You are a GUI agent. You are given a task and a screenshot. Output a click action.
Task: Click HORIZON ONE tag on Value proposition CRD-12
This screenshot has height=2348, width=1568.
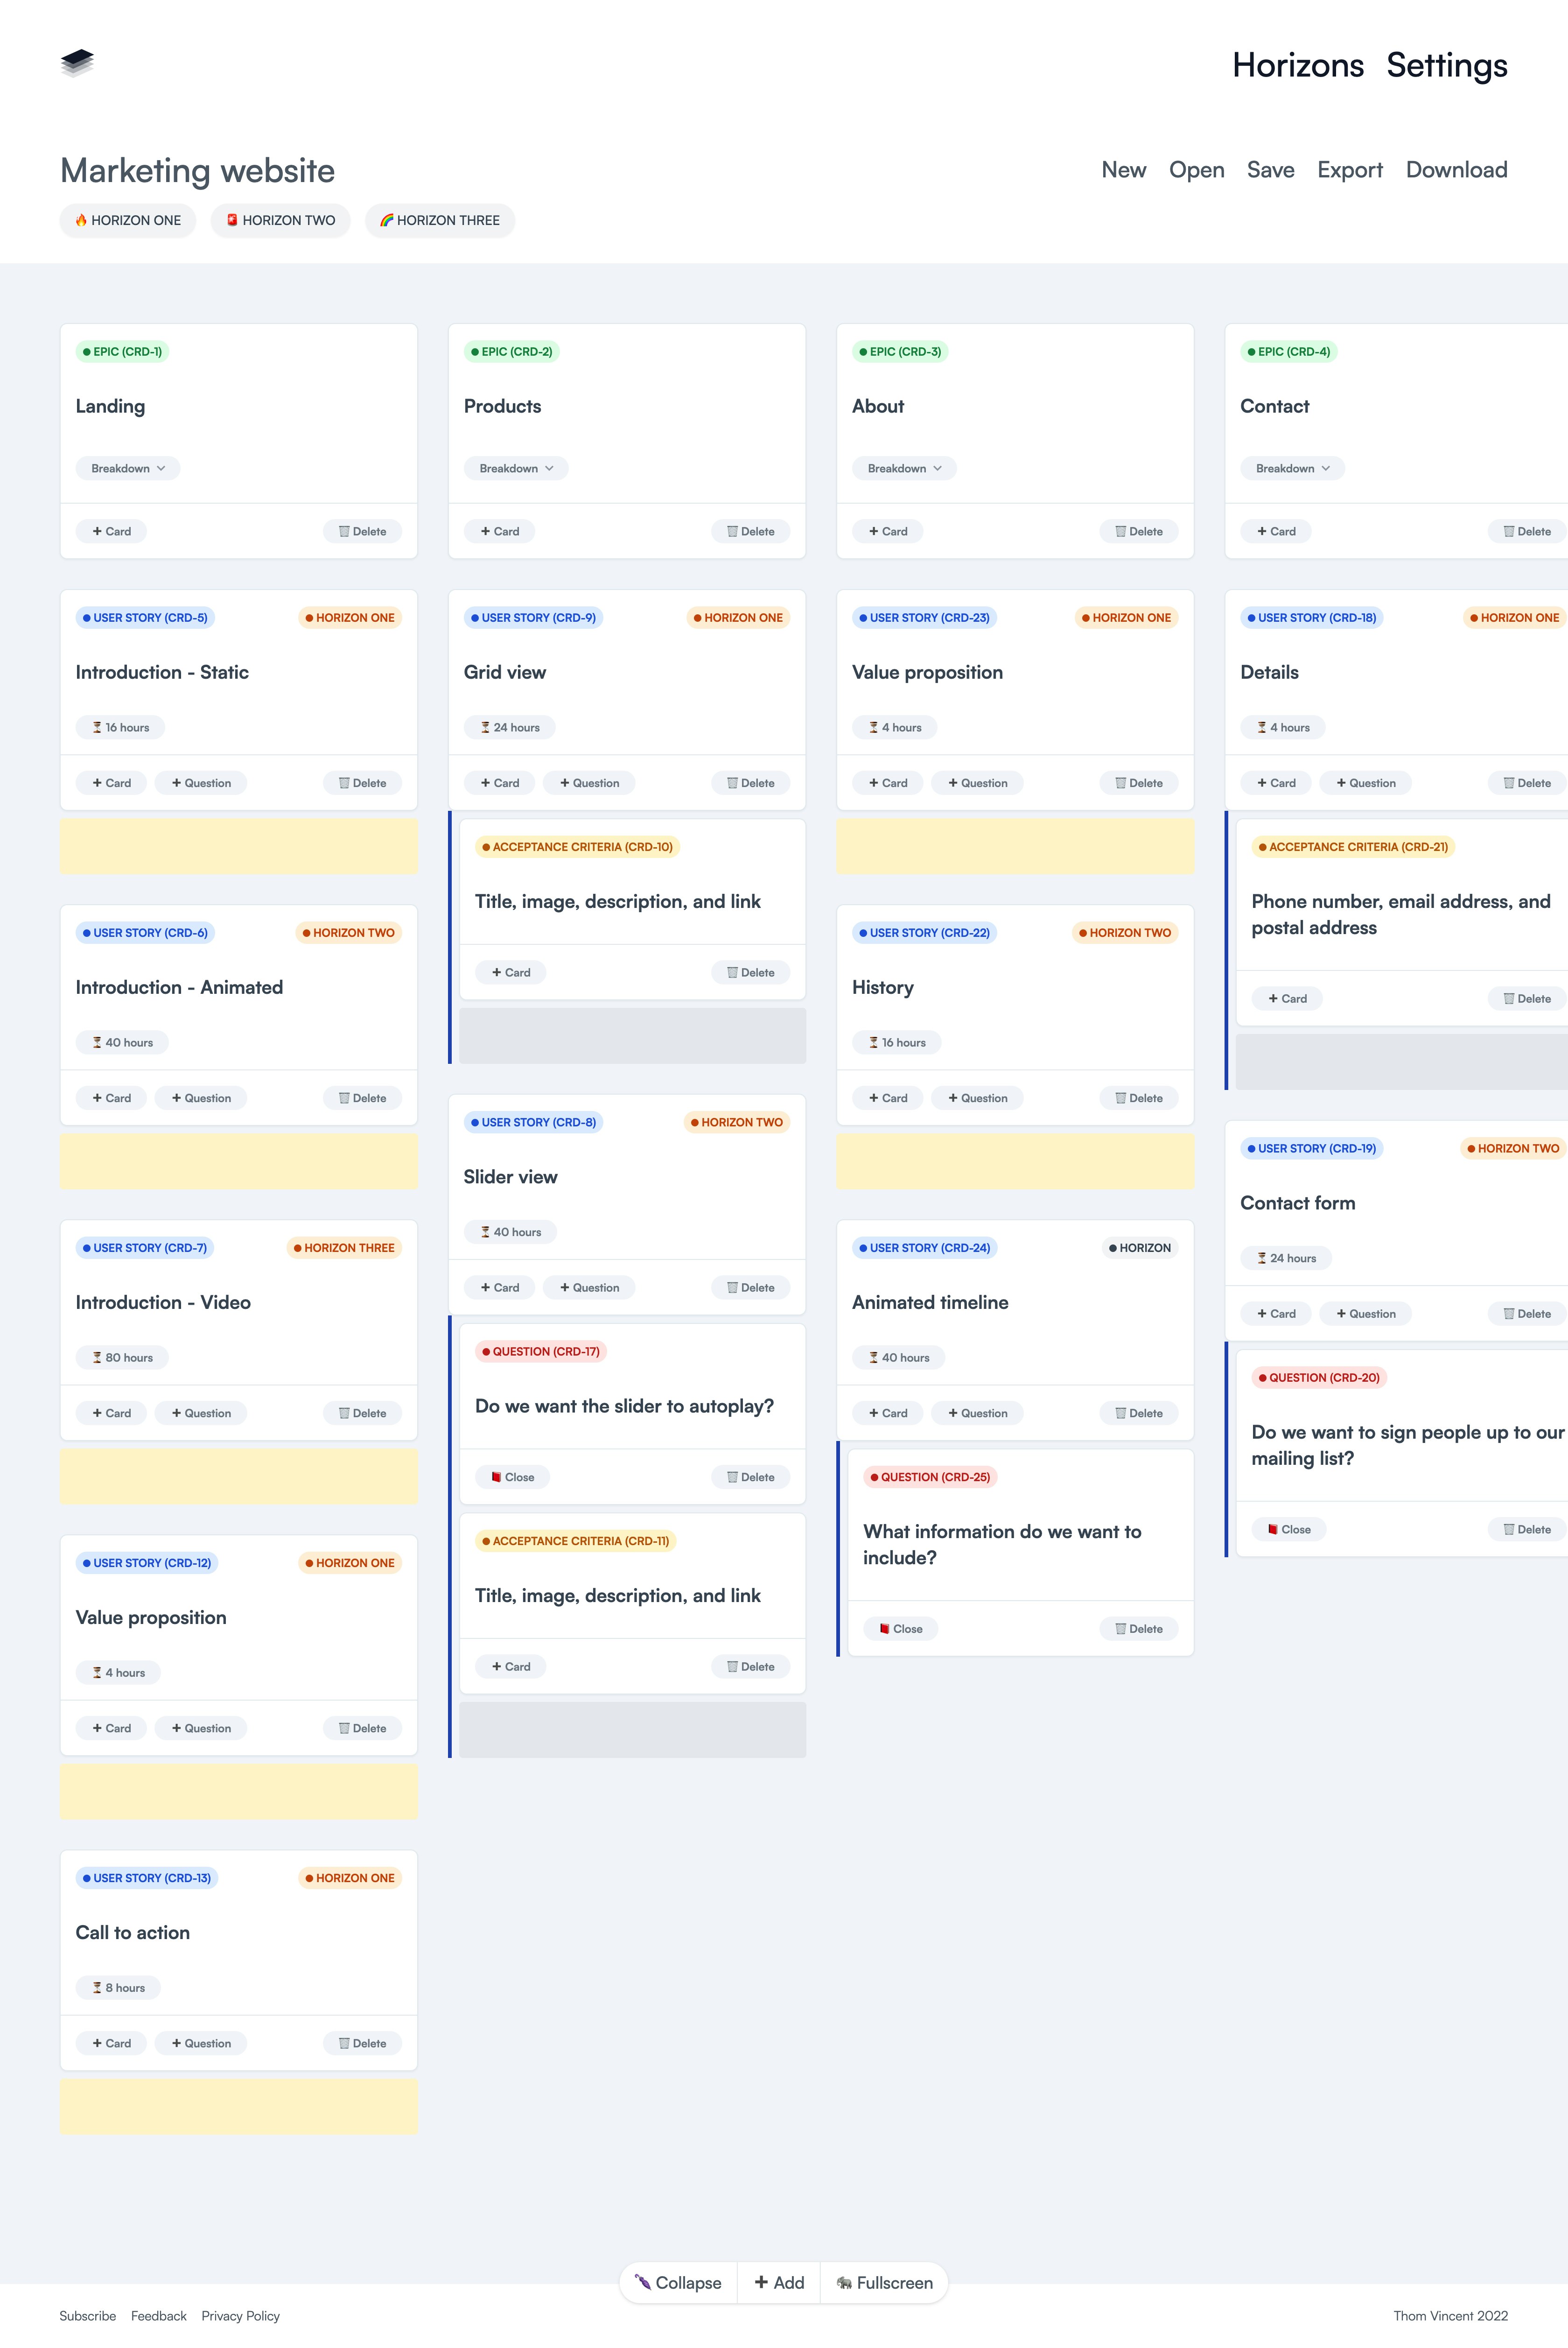pyautogui.click(x=350, y=1563)
